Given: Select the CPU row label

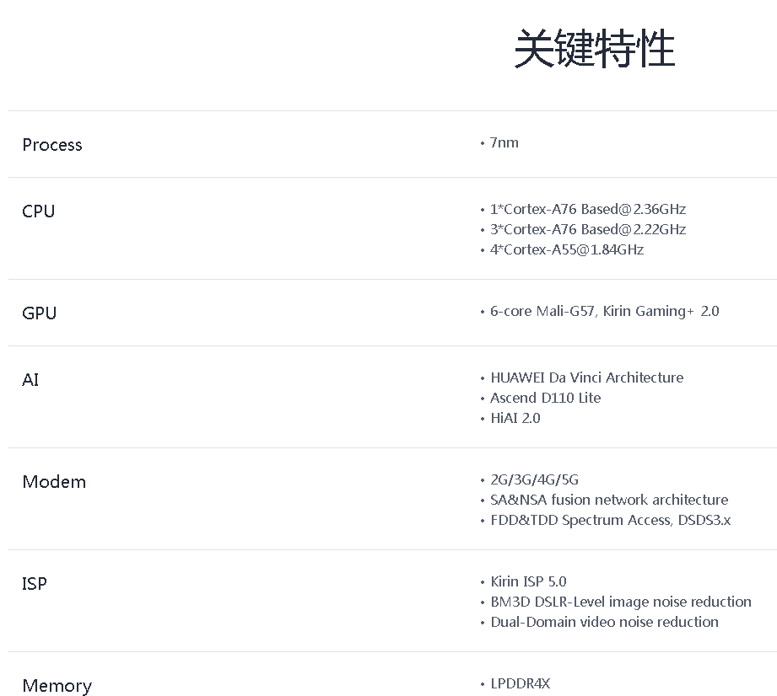Looking at the screenshot, I should pyautogui.click(x=39, y=211).
